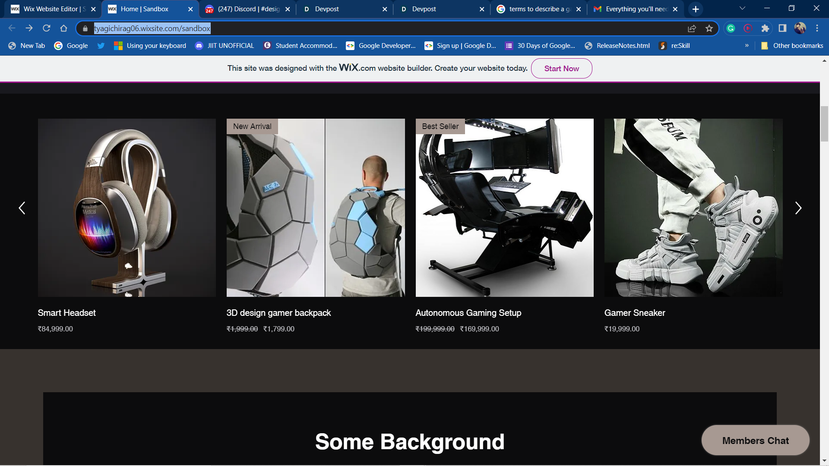Open the Grammarly extension icon
Viewport: 829px width, 466px height.
click(731, 28)
